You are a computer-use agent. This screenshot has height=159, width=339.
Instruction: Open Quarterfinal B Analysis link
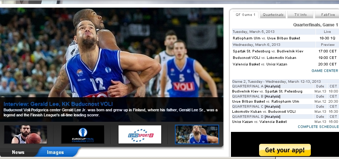[273, 96]
